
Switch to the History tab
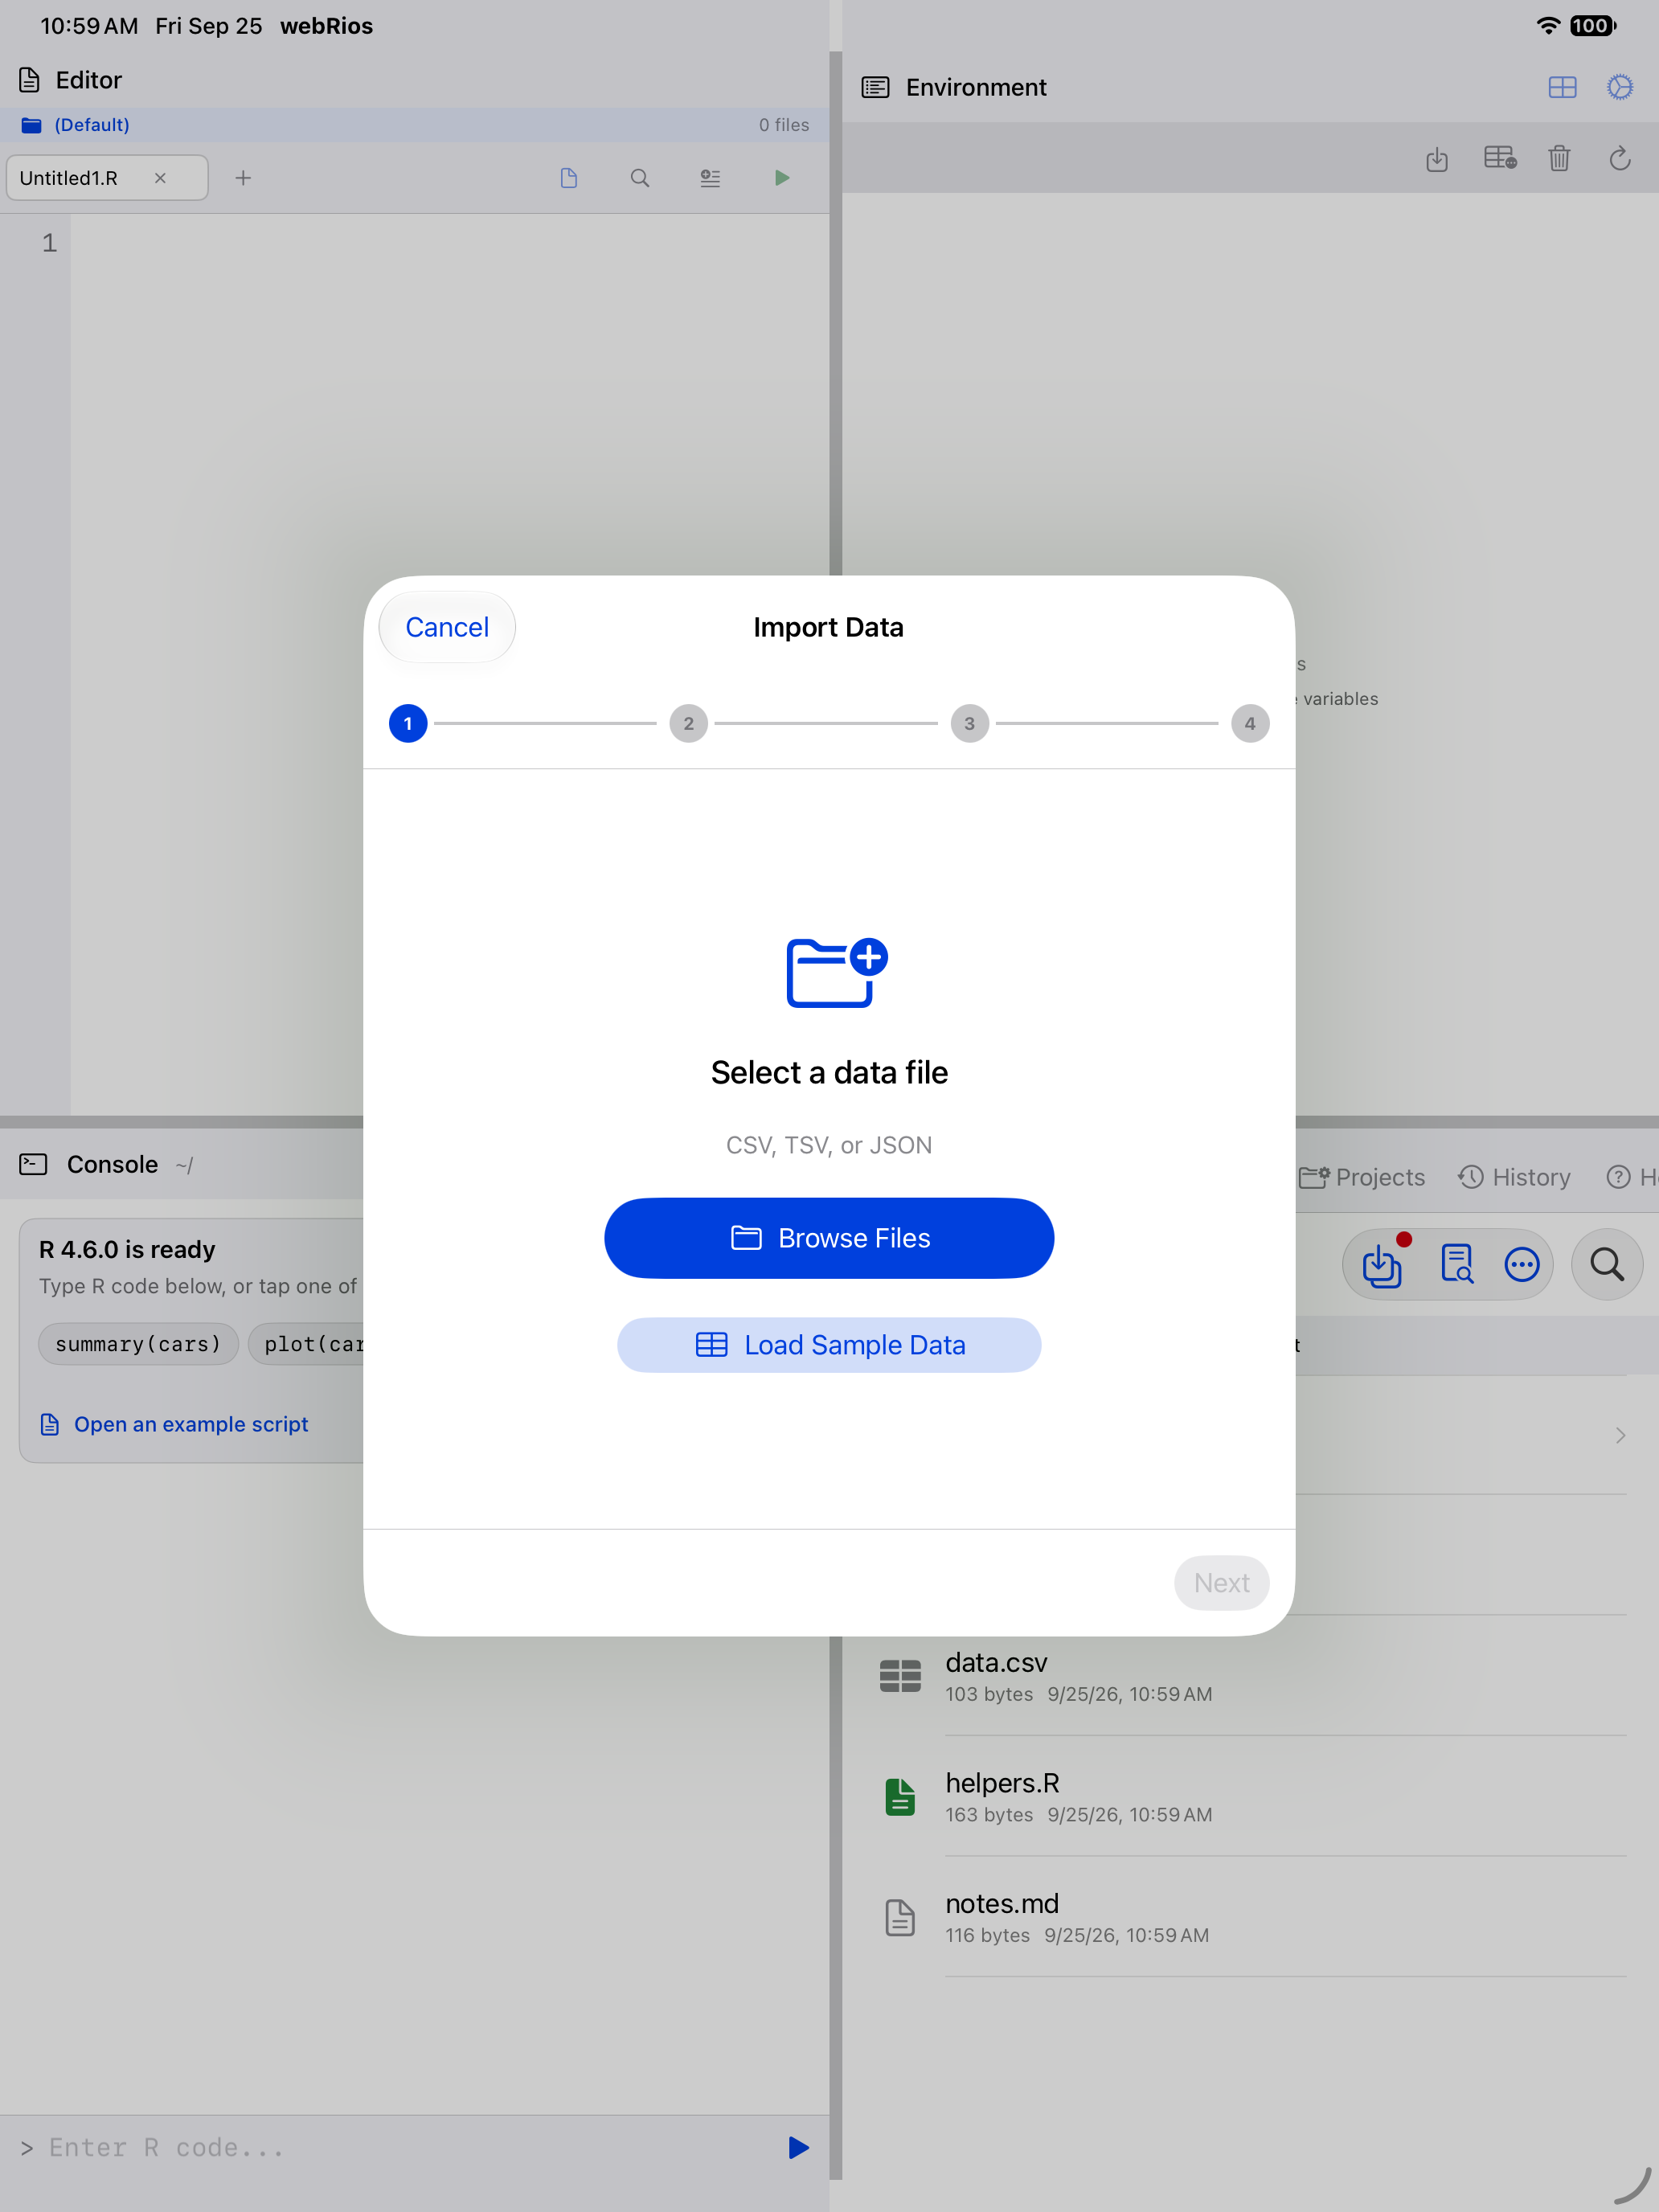[x=1514, y=1177]
